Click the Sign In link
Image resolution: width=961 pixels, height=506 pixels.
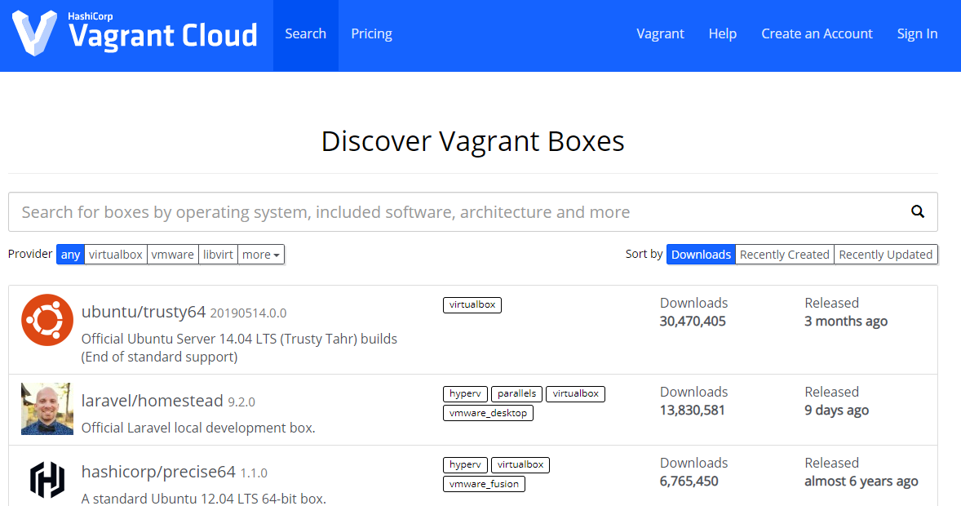click(917, 33)
